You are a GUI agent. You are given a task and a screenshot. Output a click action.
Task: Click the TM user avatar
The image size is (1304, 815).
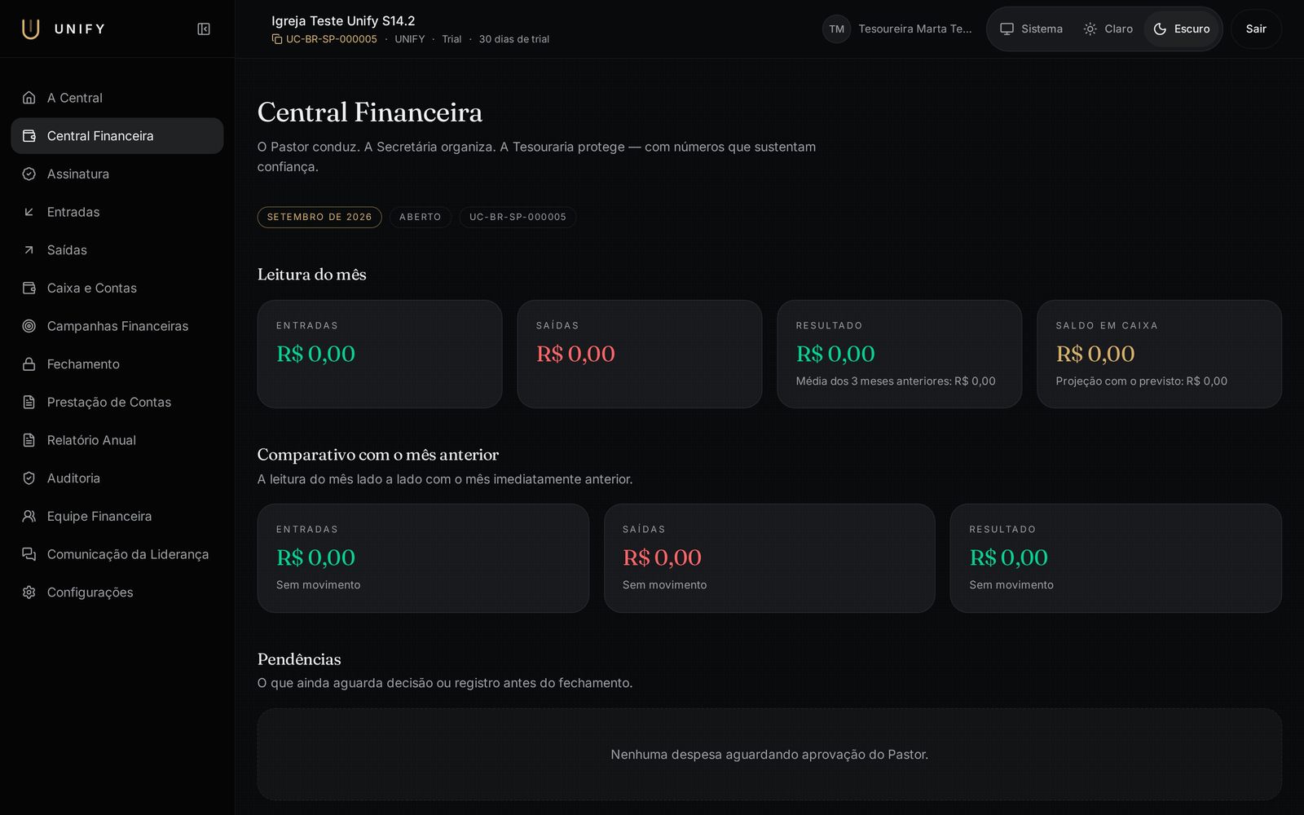point(836,29)
